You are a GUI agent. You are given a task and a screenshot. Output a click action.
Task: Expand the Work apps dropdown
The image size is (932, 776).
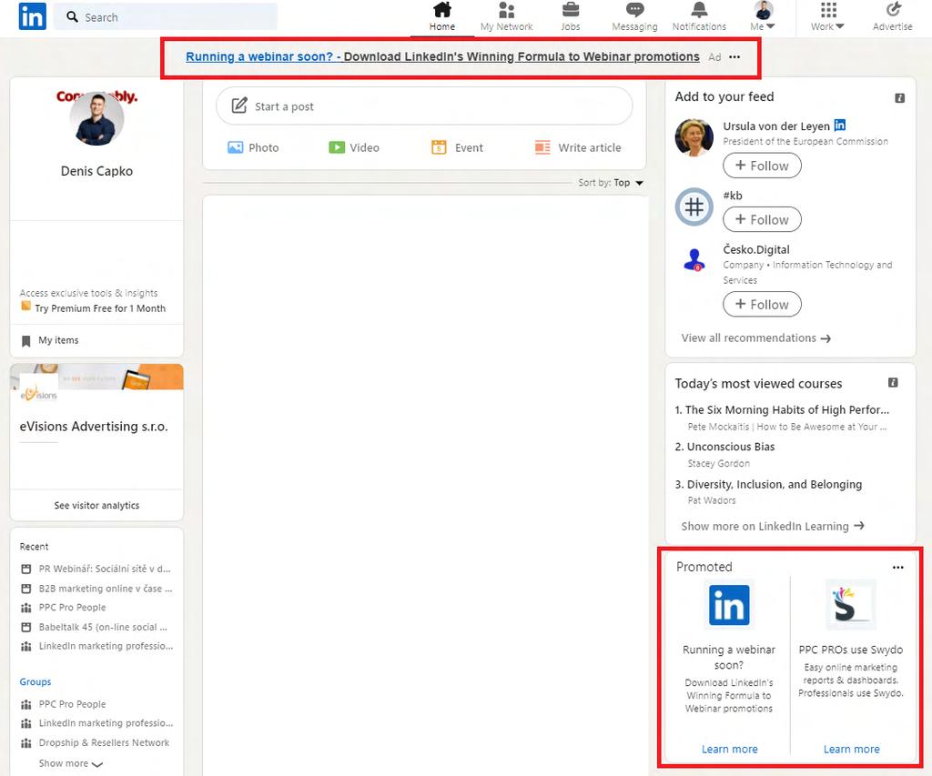(828, 17)
